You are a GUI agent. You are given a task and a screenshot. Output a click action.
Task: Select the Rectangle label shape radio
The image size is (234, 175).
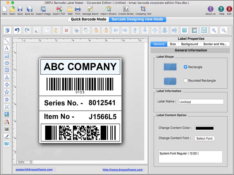pyautogui.click(x=185, y=67)
